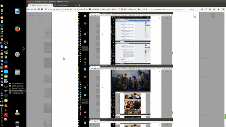Launch Firefox from the desktop panel

point(17,29)
